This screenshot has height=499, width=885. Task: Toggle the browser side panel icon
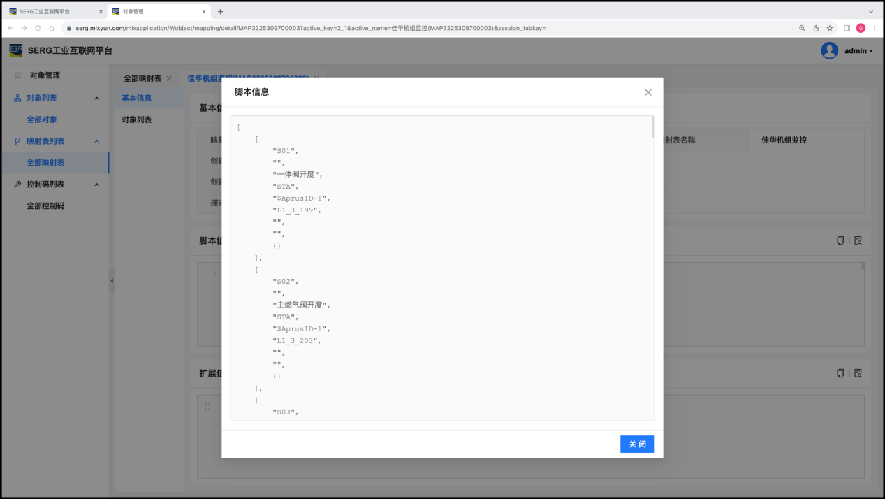pyautogui.click(x=847, y=28)
